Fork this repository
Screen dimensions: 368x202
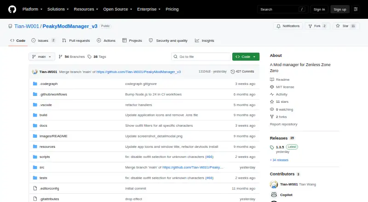pyautogui.click(x=317, y=26)
